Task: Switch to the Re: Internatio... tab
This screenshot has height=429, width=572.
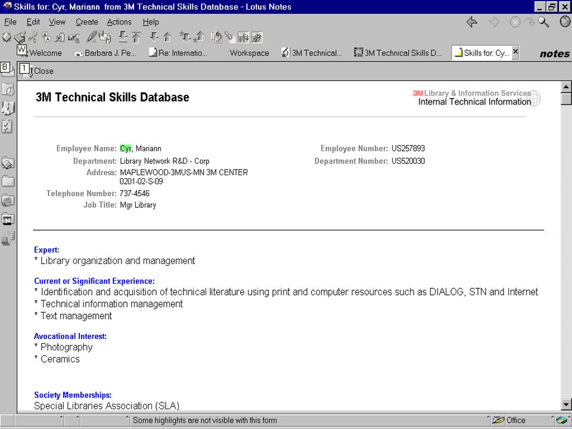Action: [178, 53]
